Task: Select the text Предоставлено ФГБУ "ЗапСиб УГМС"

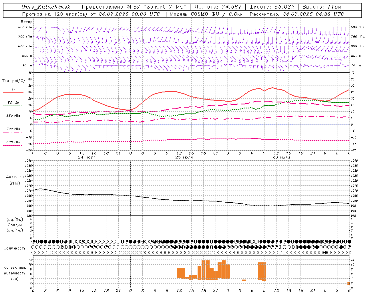Action: pos(134,7)
